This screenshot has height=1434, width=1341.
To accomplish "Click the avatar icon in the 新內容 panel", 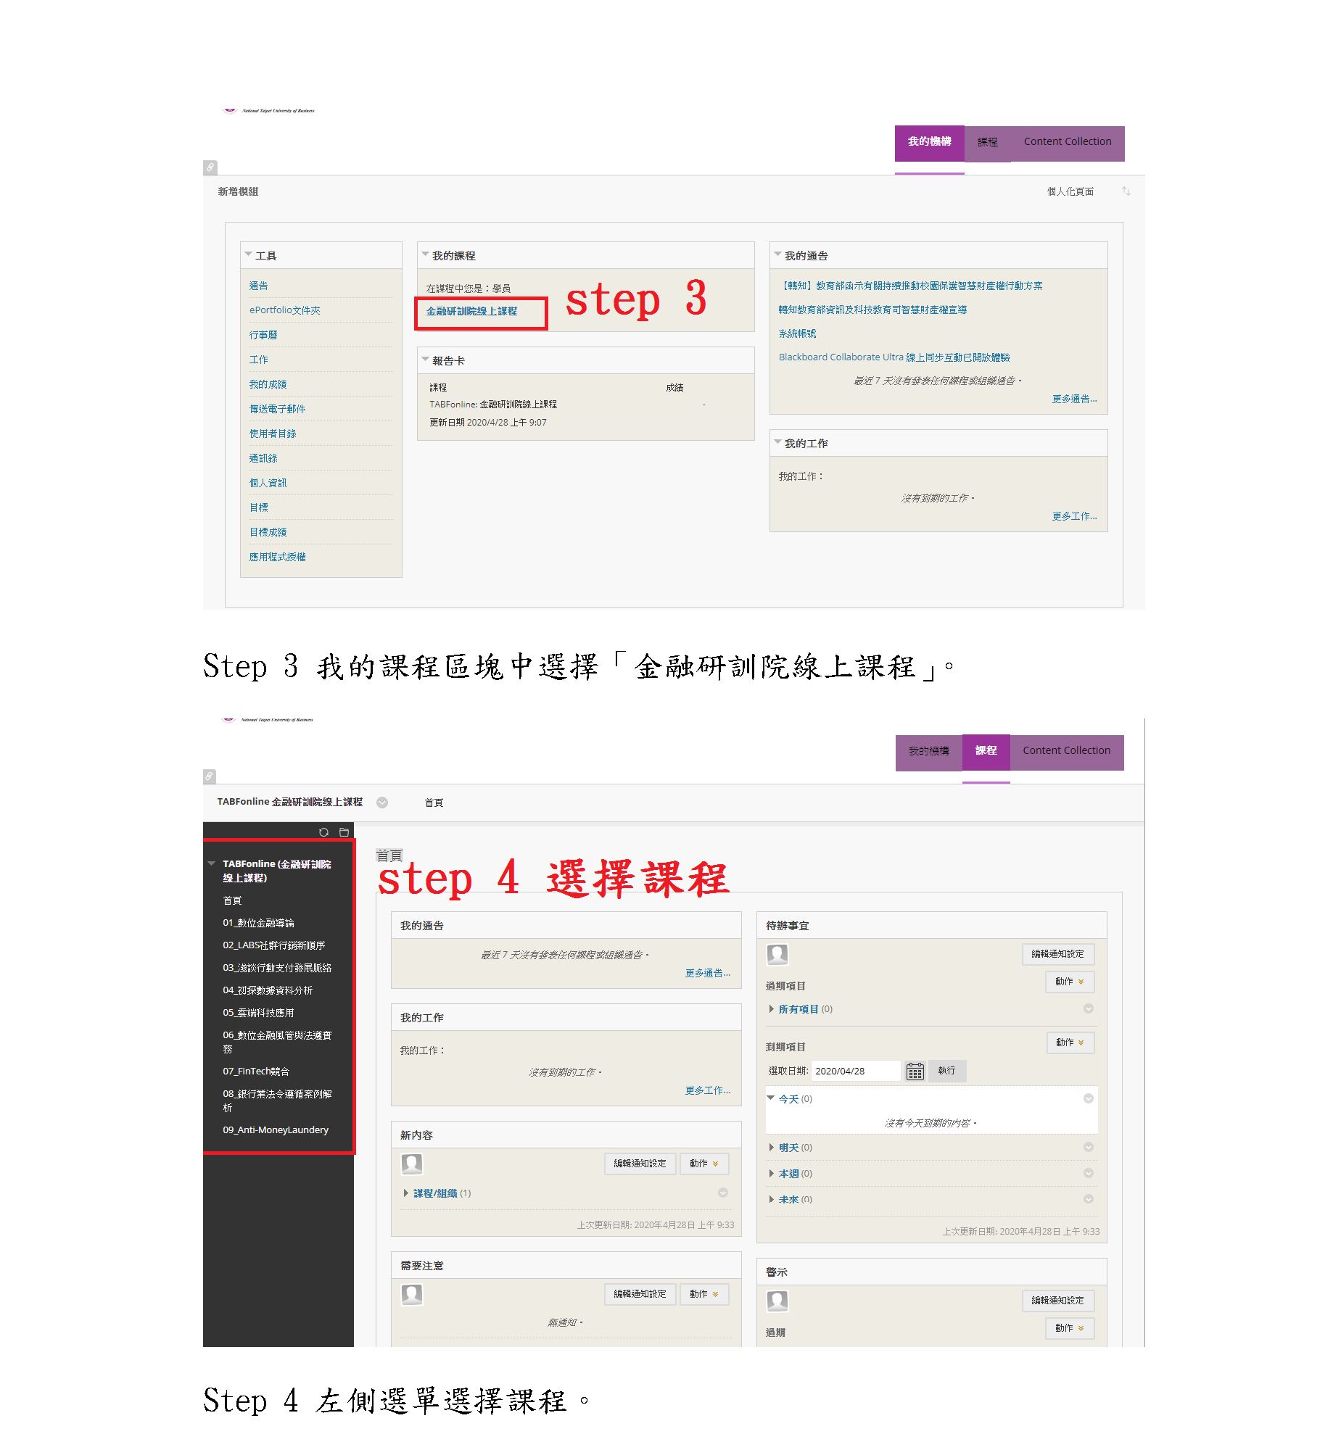I will point(412,1164).
